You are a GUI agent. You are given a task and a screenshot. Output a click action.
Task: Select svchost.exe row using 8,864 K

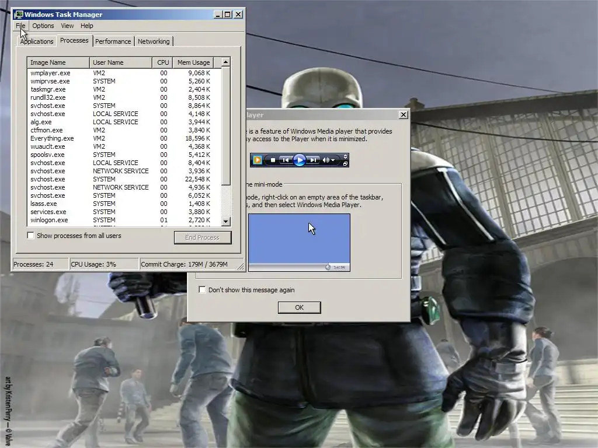124,106
